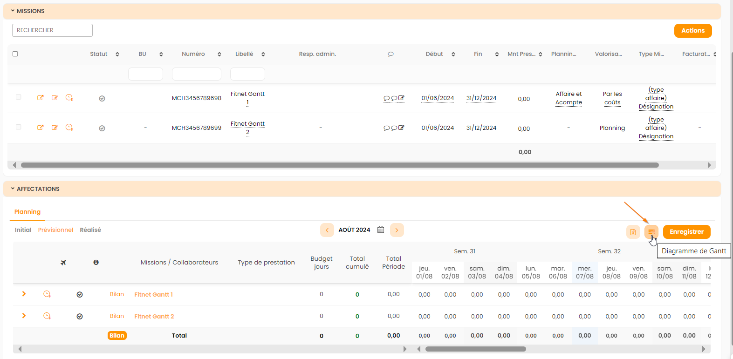Image resolution: width=733 pixels, height=359 pixels.
Task: Collapse the MISSIONS section
Action: (13, 11)
